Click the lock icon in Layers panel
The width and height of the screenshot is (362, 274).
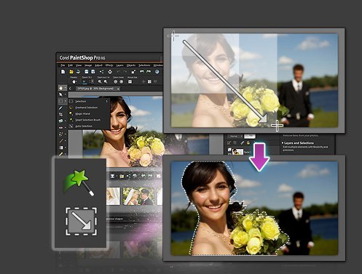coord(248,142)
